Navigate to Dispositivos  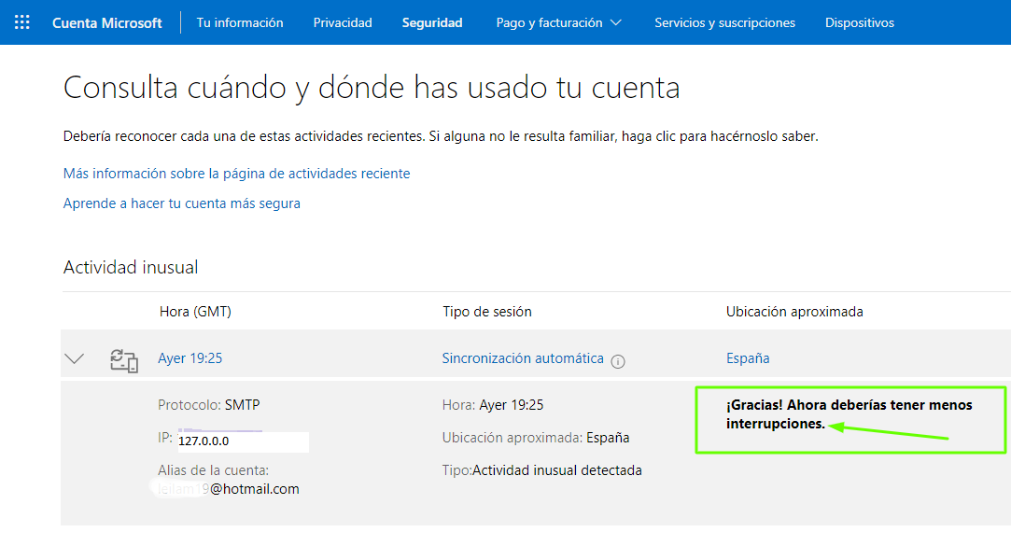pyautogui.click(x=859, y=22)
